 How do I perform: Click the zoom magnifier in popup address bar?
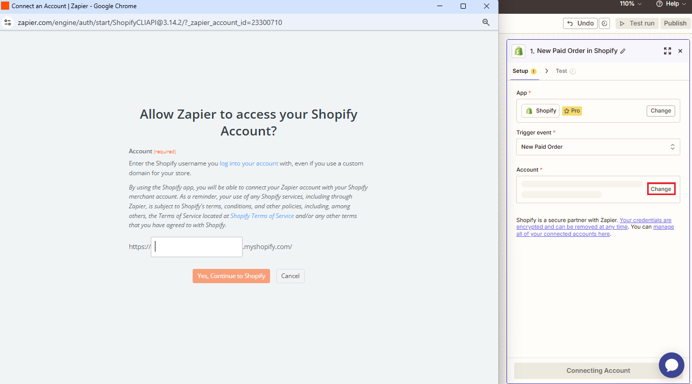486,22
